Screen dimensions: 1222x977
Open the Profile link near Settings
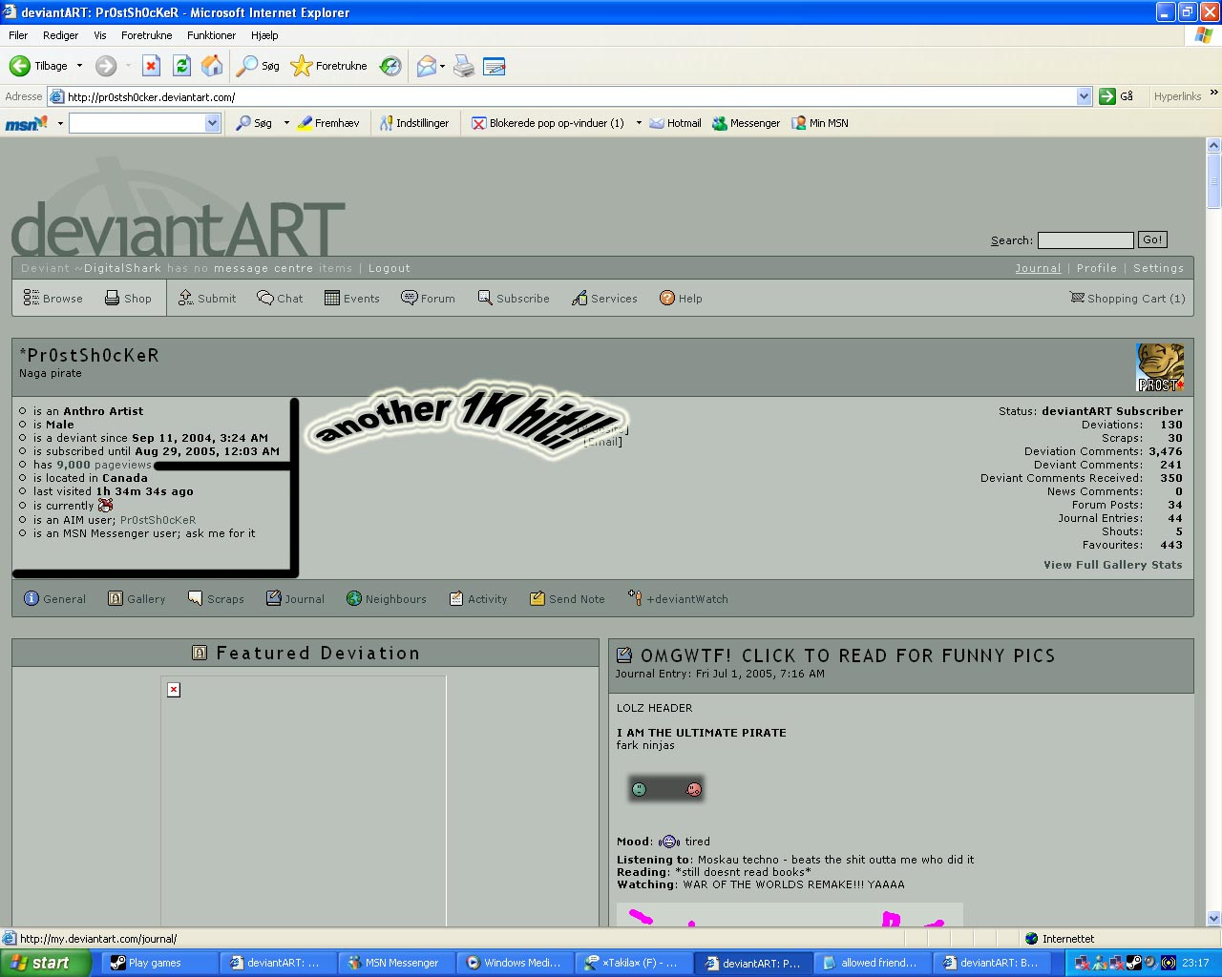1096,268
